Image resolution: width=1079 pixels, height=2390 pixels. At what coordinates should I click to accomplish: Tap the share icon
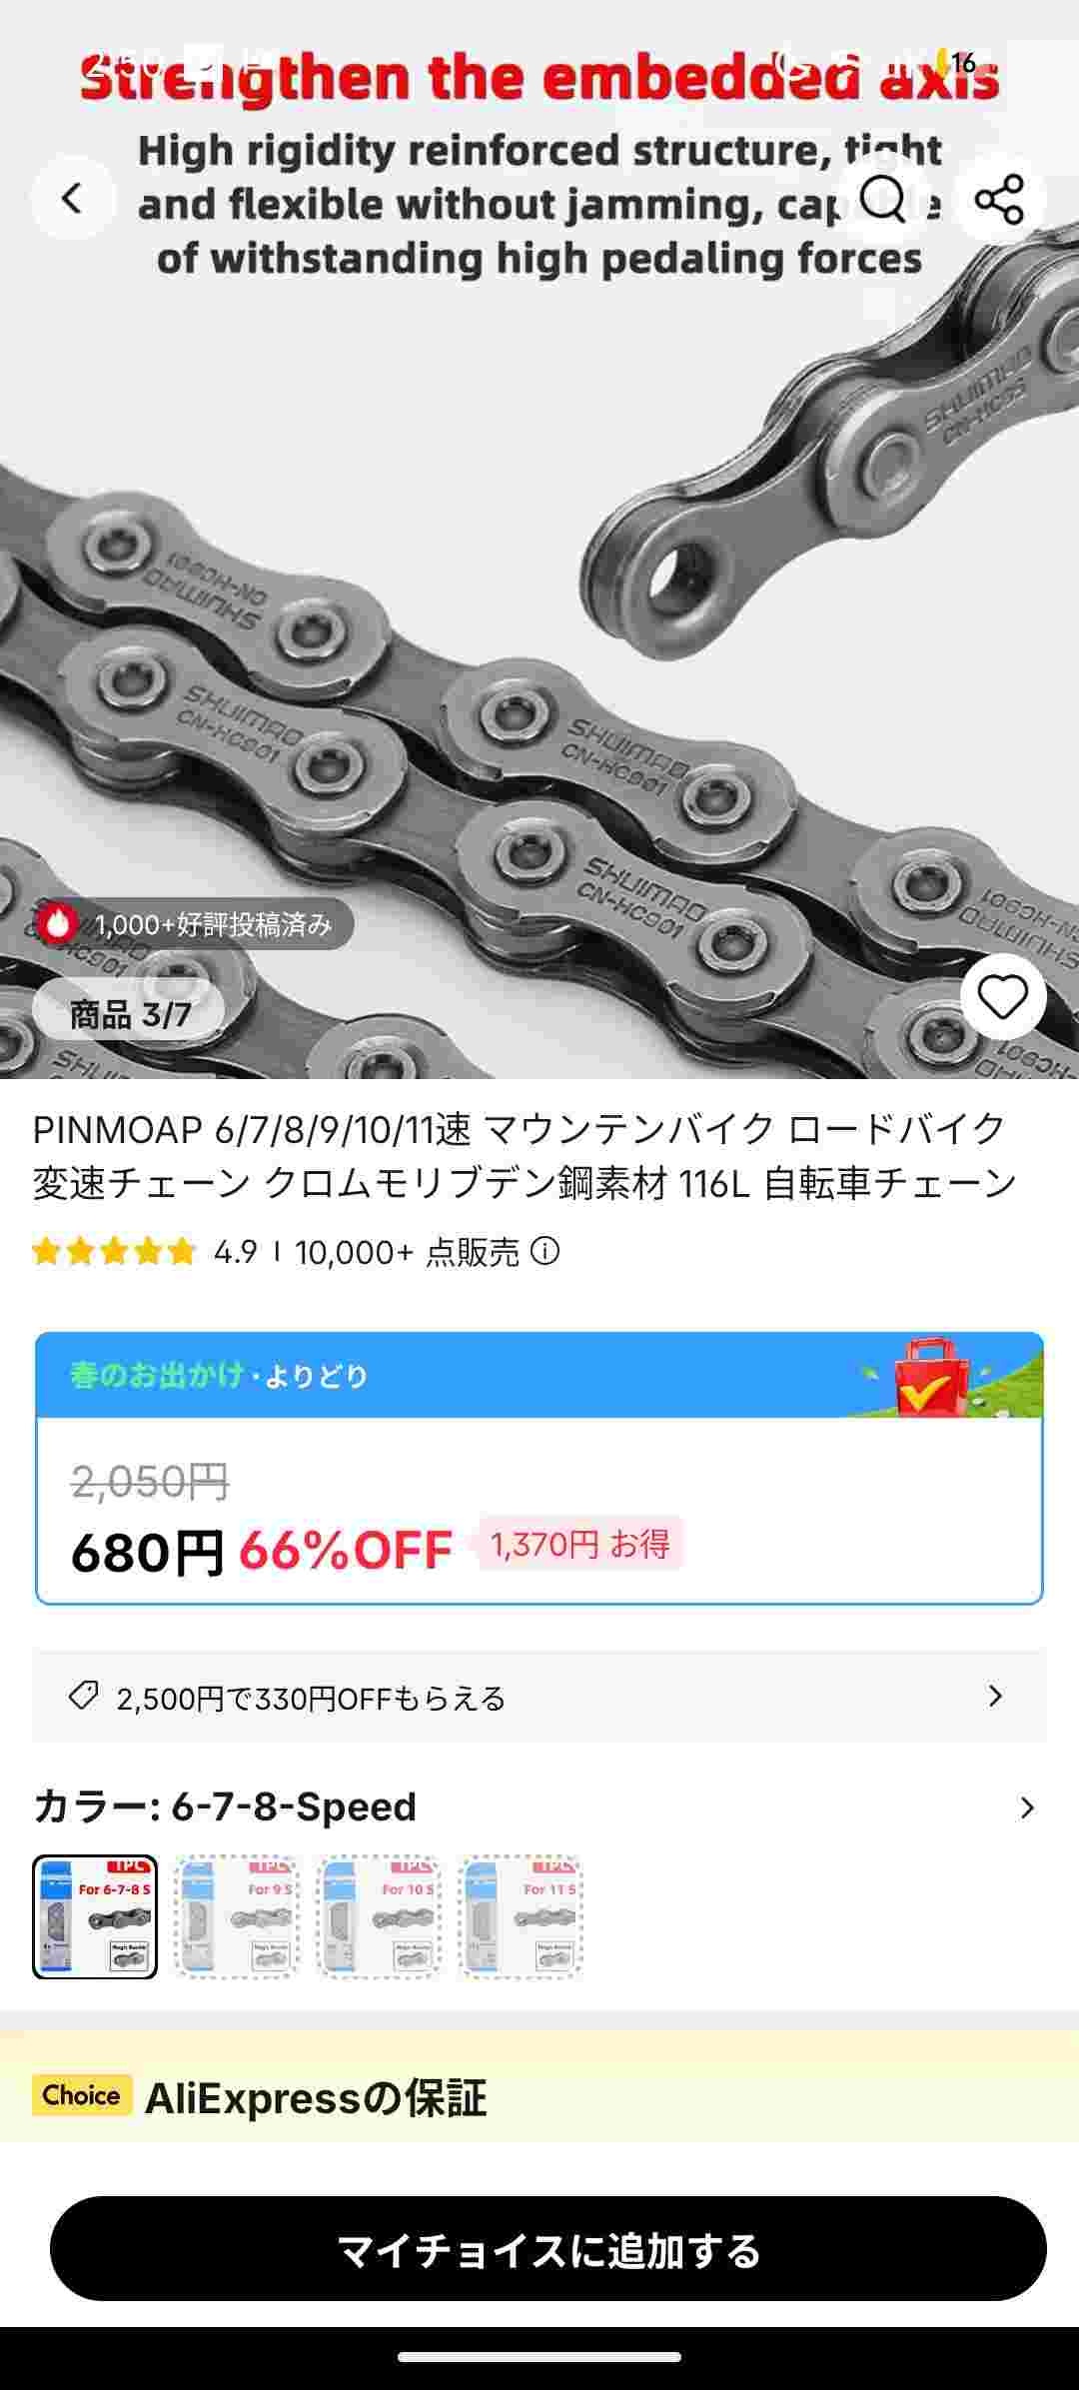(999, 198)
